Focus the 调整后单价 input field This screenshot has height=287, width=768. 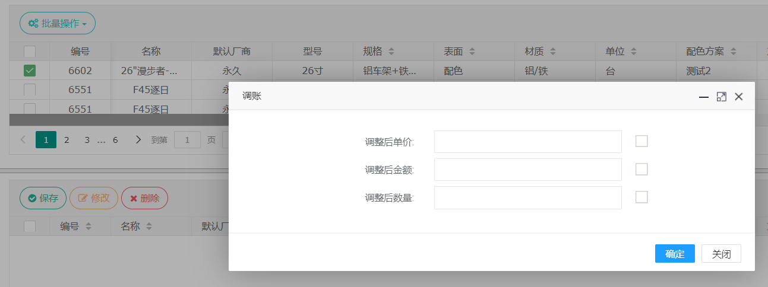point(527,142)
